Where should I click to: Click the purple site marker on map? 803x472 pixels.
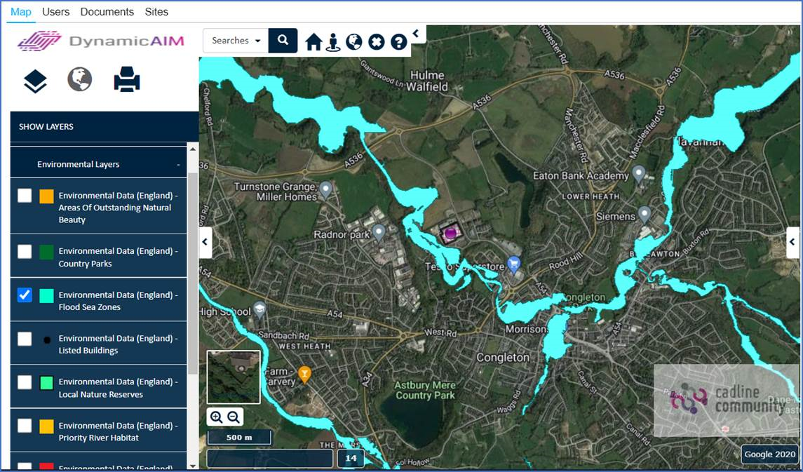coord(450,234)
